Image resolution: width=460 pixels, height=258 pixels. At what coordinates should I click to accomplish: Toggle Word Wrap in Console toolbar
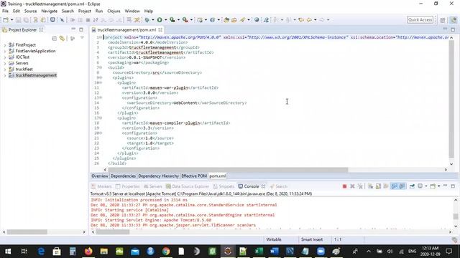[x=386, y=186]
